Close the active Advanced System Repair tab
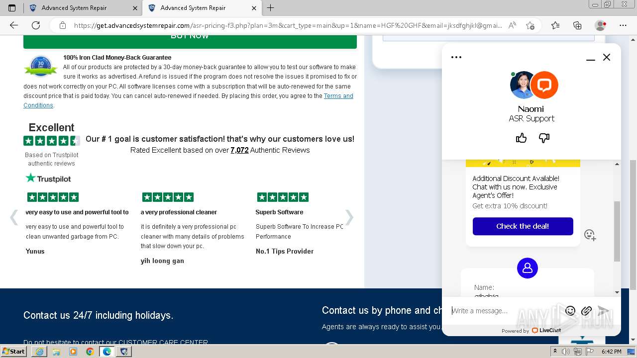The height and width of the screenshot is (358, 637). (x=254, y=8)
